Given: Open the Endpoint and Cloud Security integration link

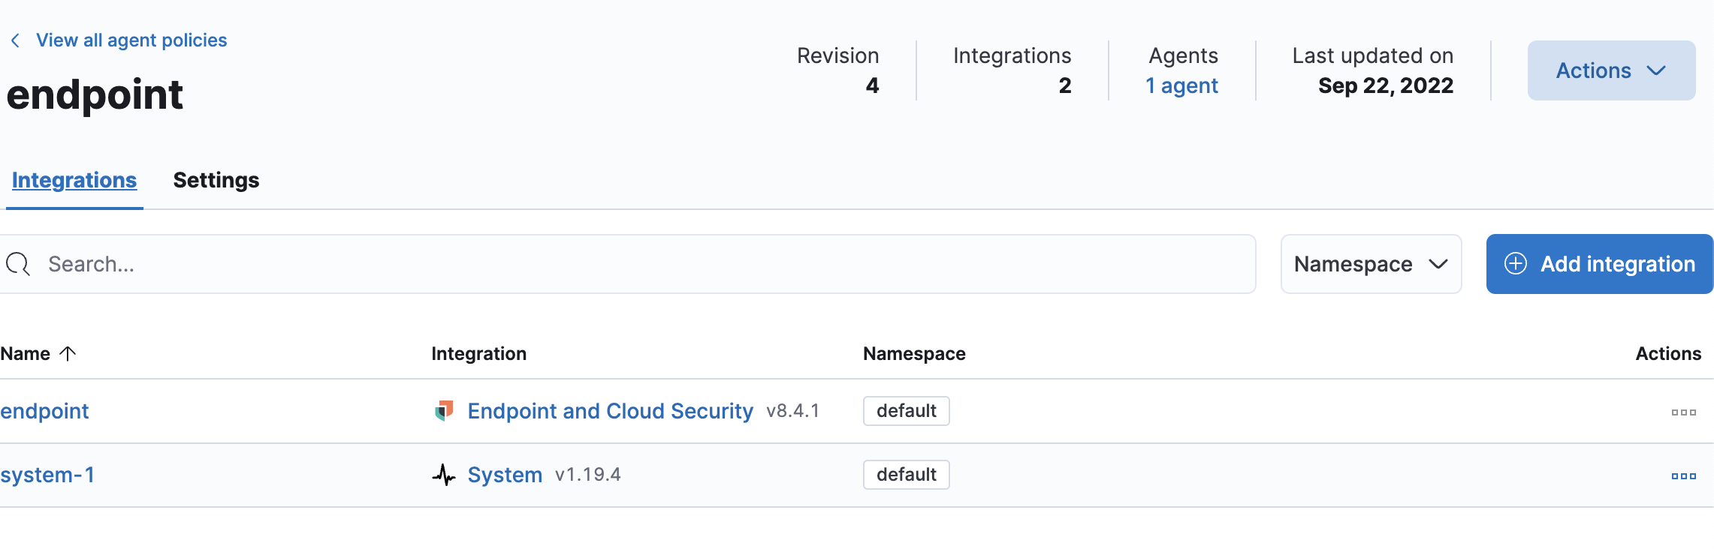Looking at the screenshot, I should (x=610, y=411).
